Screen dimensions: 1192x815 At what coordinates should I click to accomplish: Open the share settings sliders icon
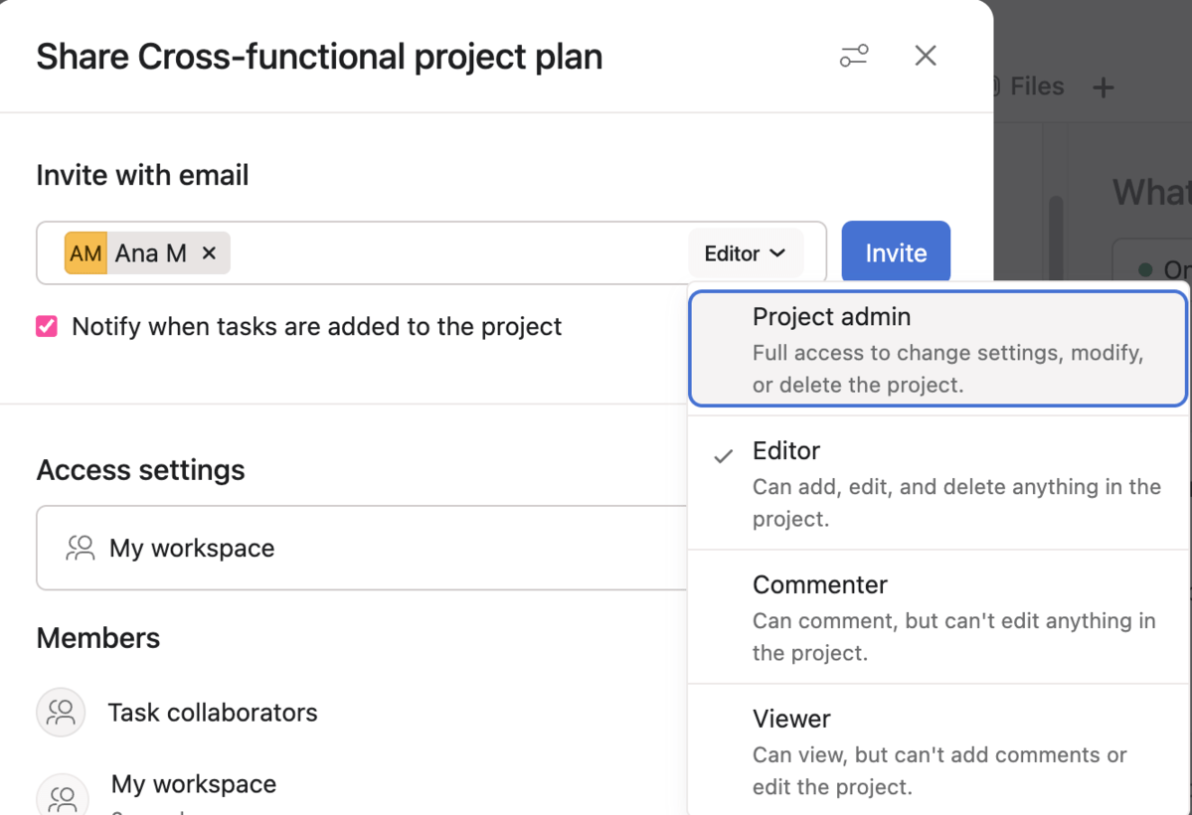(854, 56)
